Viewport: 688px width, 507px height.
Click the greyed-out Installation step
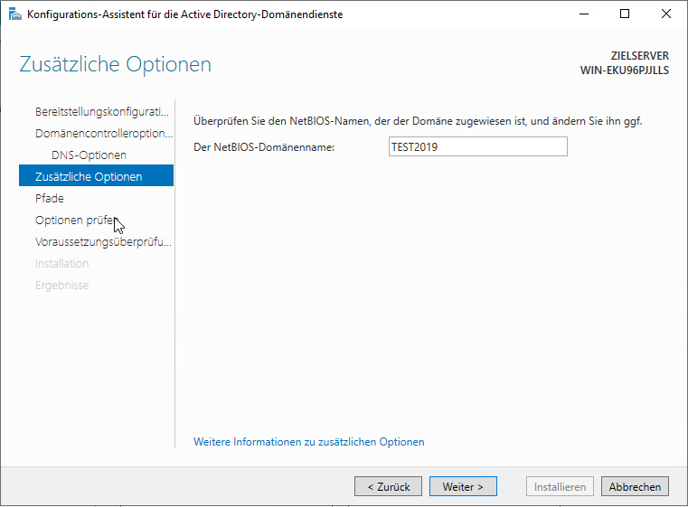(61, 264)
